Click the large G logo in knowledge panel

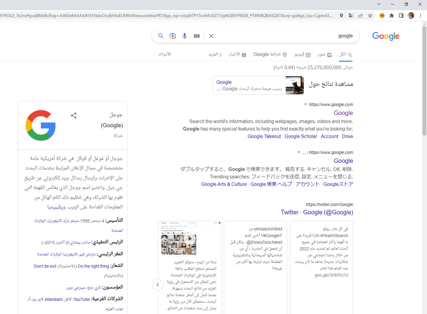click(x=41, y=125)
